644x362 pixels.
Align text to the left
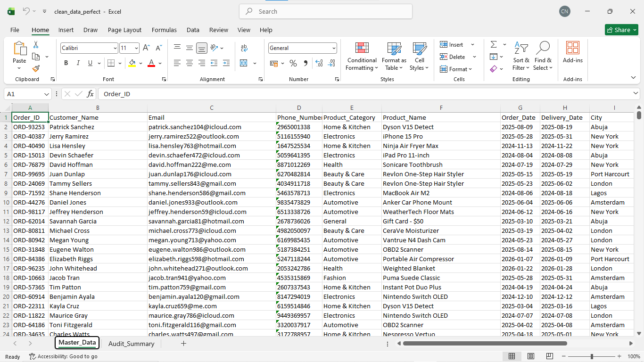tap(177, 63)
